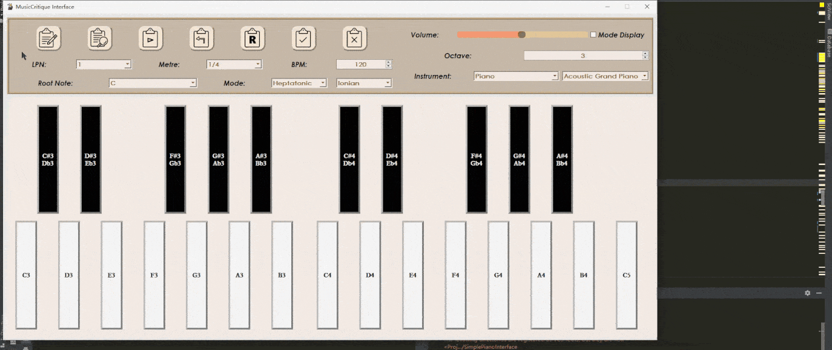The image size is (832, 350).
Task: Click the gear settings icon in IDE panel
Action: tap(807, 293)
